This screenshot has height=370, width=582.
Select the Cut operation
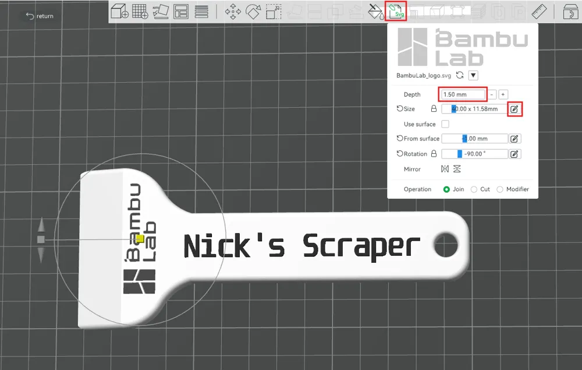tap(474, 189)
